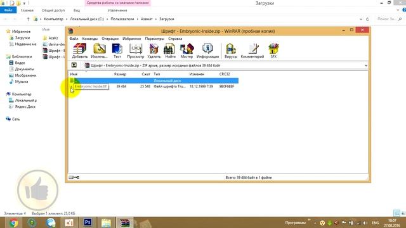Switch to the Главная ribbon tab in Explorer

(27, 10)
